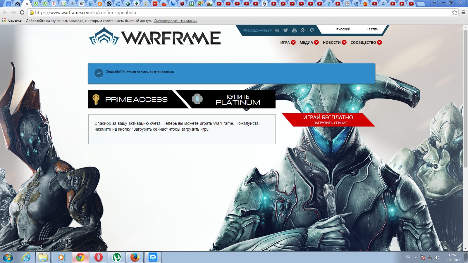This screenshot has width=468, height=263.
Task: Switch to the Soviet hammer and sickle tab
Action: point(365,4)
